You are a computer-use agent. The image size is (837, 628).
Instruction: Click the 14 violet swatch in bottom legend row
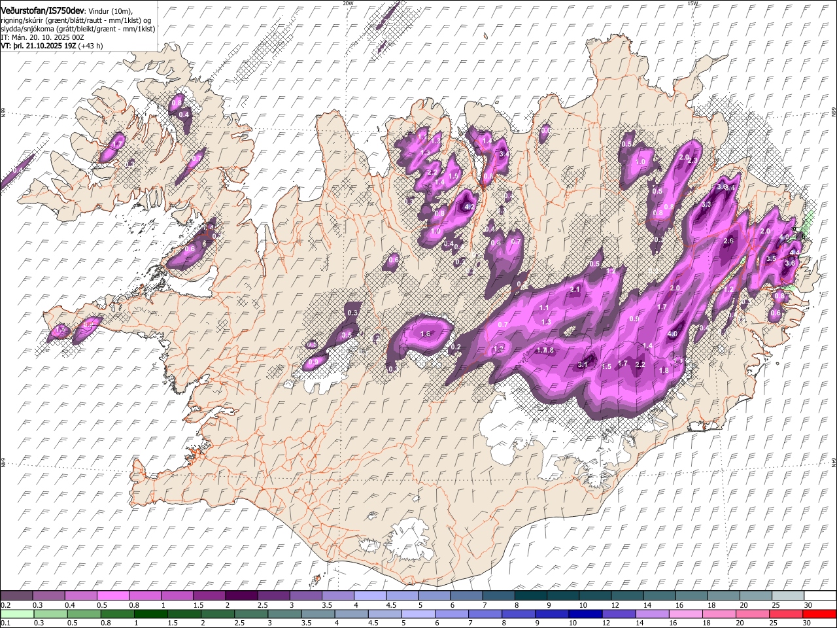tap(652, 614)
